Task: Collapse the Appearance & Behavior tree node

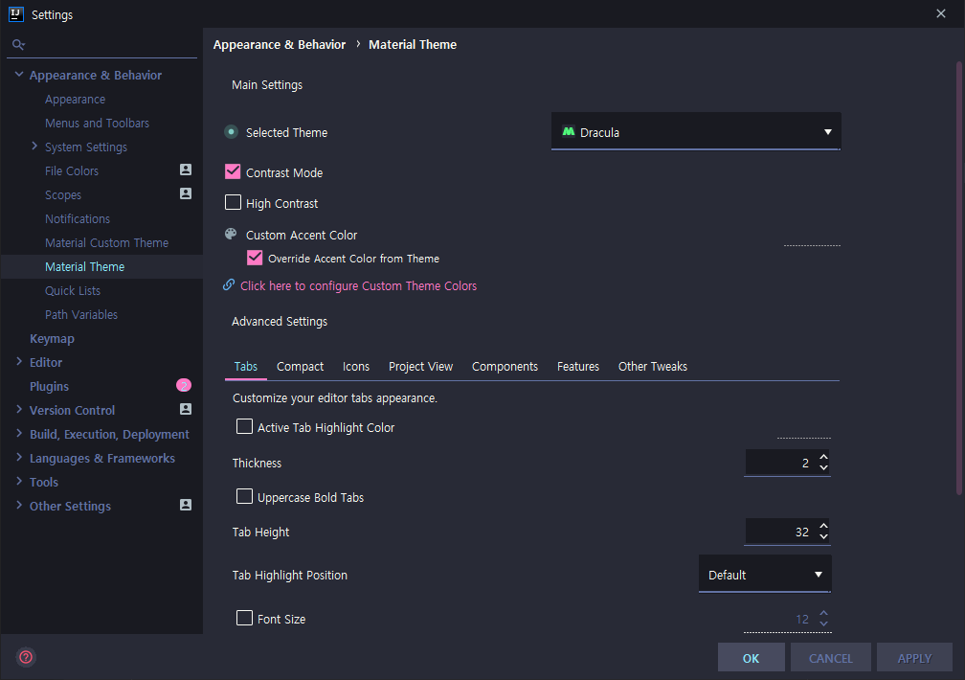Action: [x=19, y=75]
